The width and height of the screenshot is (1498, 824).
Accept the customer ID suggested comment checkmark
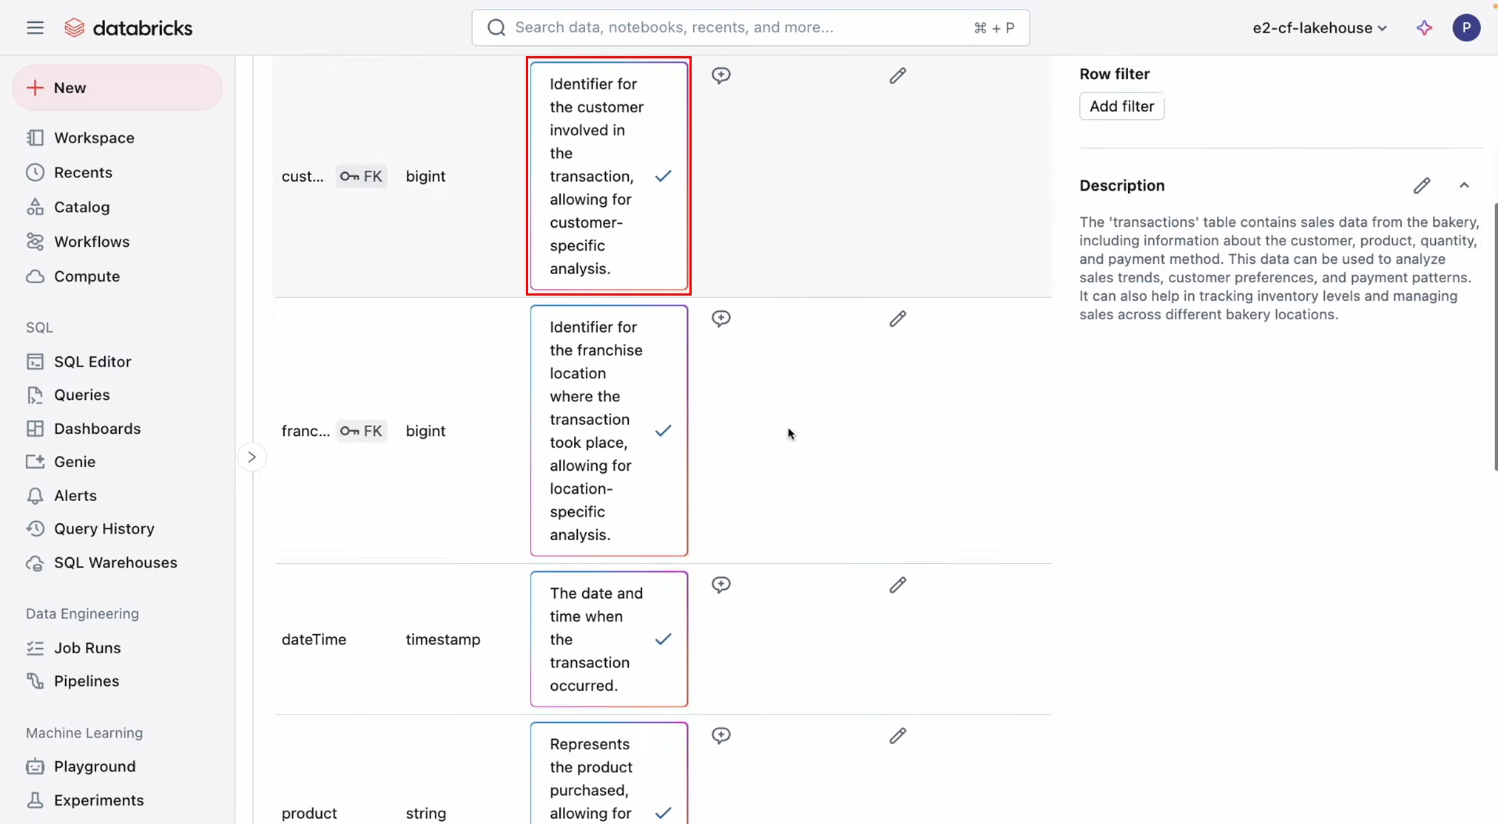click(664, 176)
